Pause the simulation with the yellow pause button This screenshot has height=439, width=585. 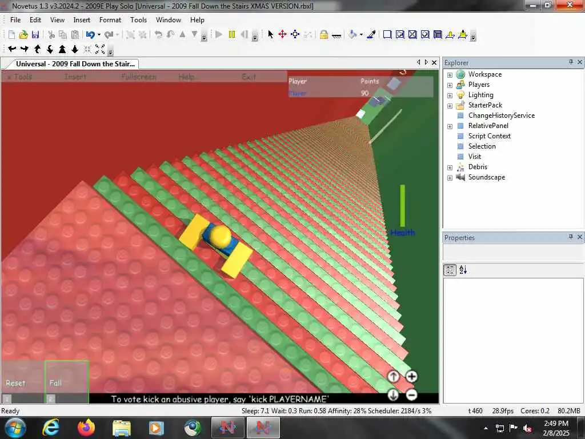232,35
